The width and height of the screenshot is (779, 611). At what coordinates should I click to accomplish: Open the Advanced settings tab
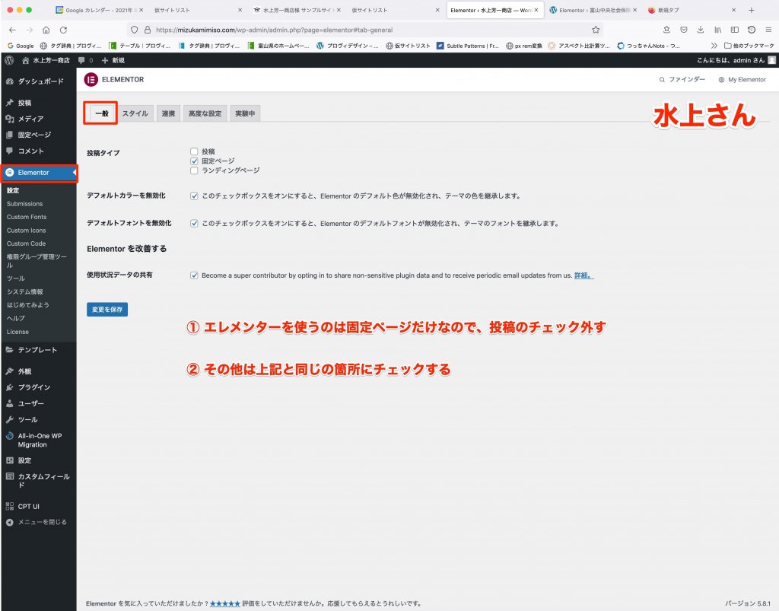[x=205, y=113]
